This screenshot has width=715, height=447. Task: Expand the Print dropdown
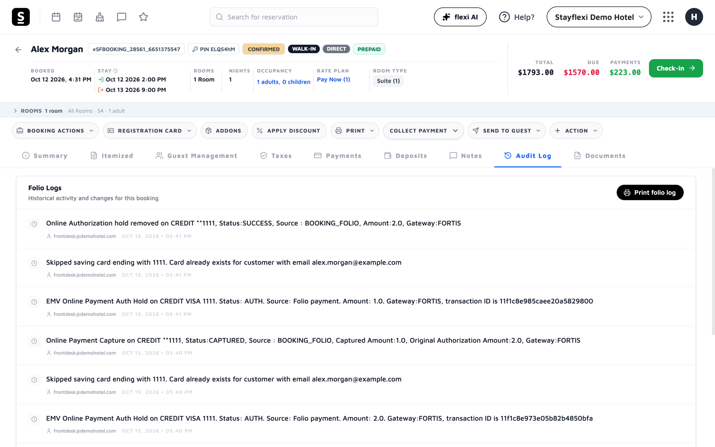point(355,131)
